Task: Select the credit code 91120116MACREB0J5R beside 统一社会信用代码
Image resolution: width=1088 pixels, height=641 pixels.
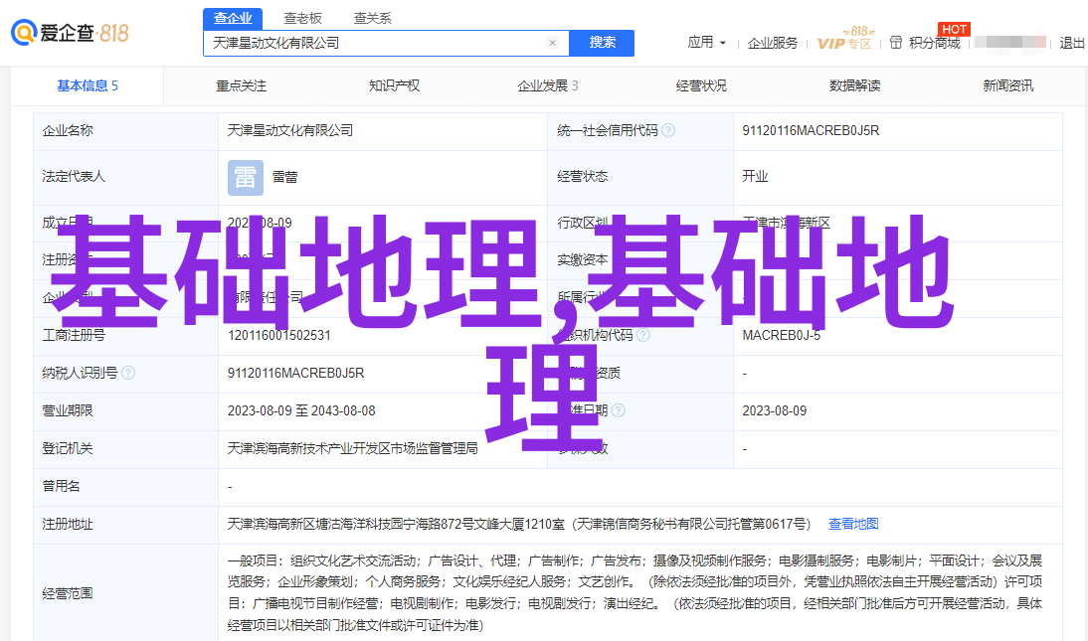Action: tap(811, 131)
